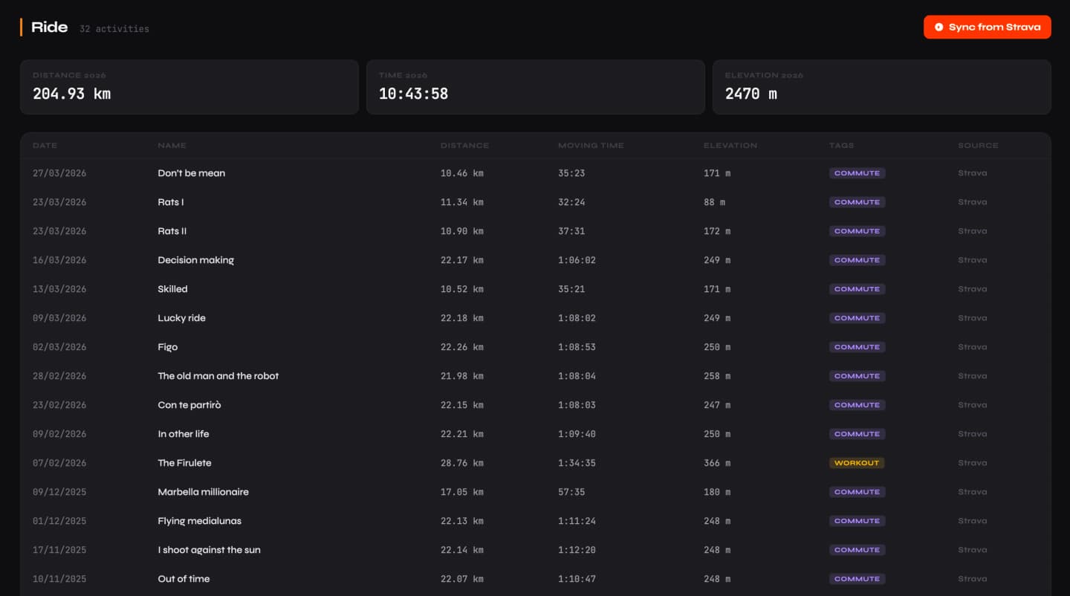Click the TAGS column header
Screen dimensions: 1070x596
tap(842, 146)
